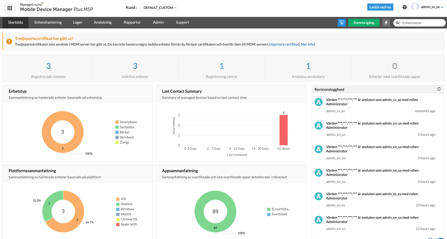Open the Anslutna användare count 1
Image resolution: width=447 pixels, height=239 pixels.
coord(308,66)
